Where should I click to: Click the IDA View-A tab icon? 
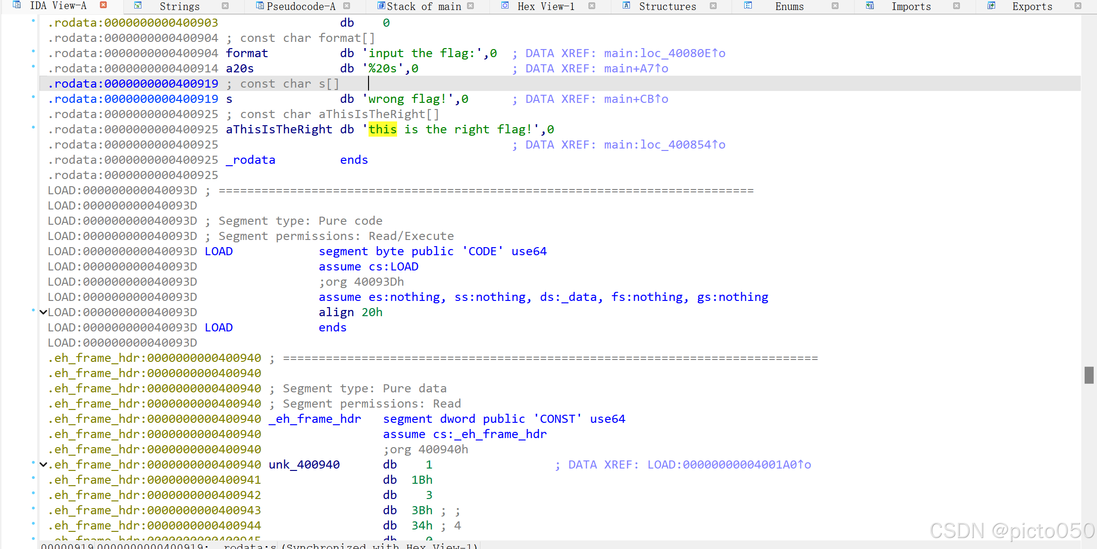click(17, 6)
